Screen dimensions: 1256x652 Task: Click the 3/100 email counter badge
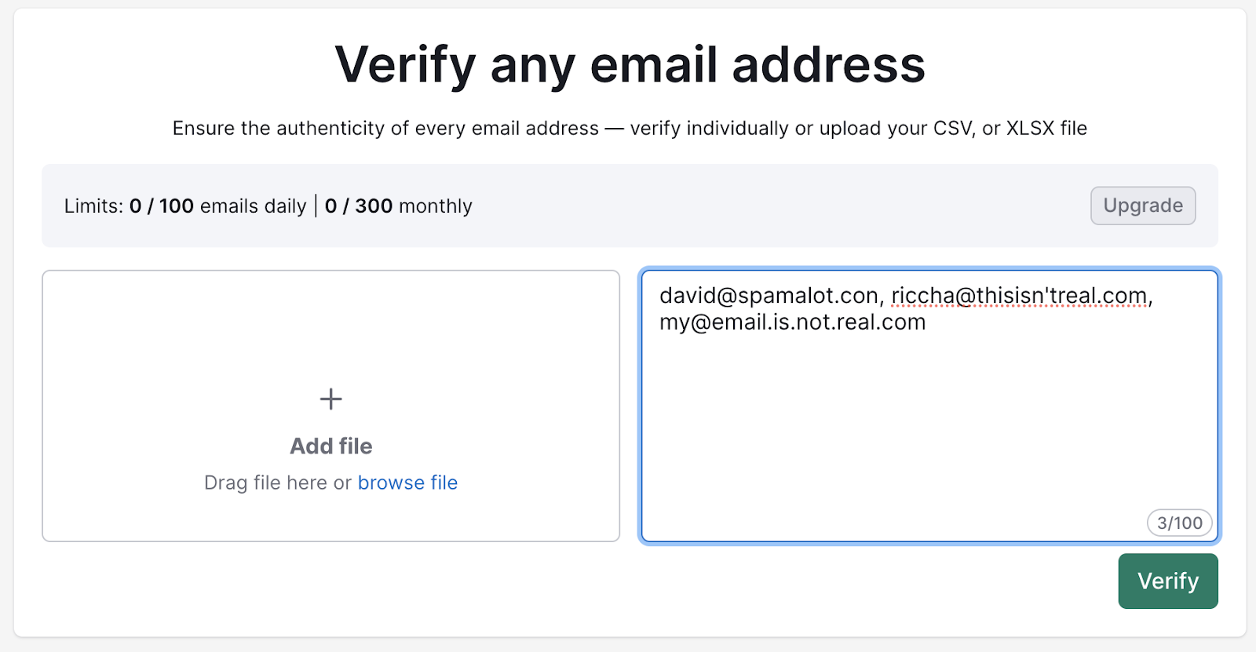tap(1179, 523)
